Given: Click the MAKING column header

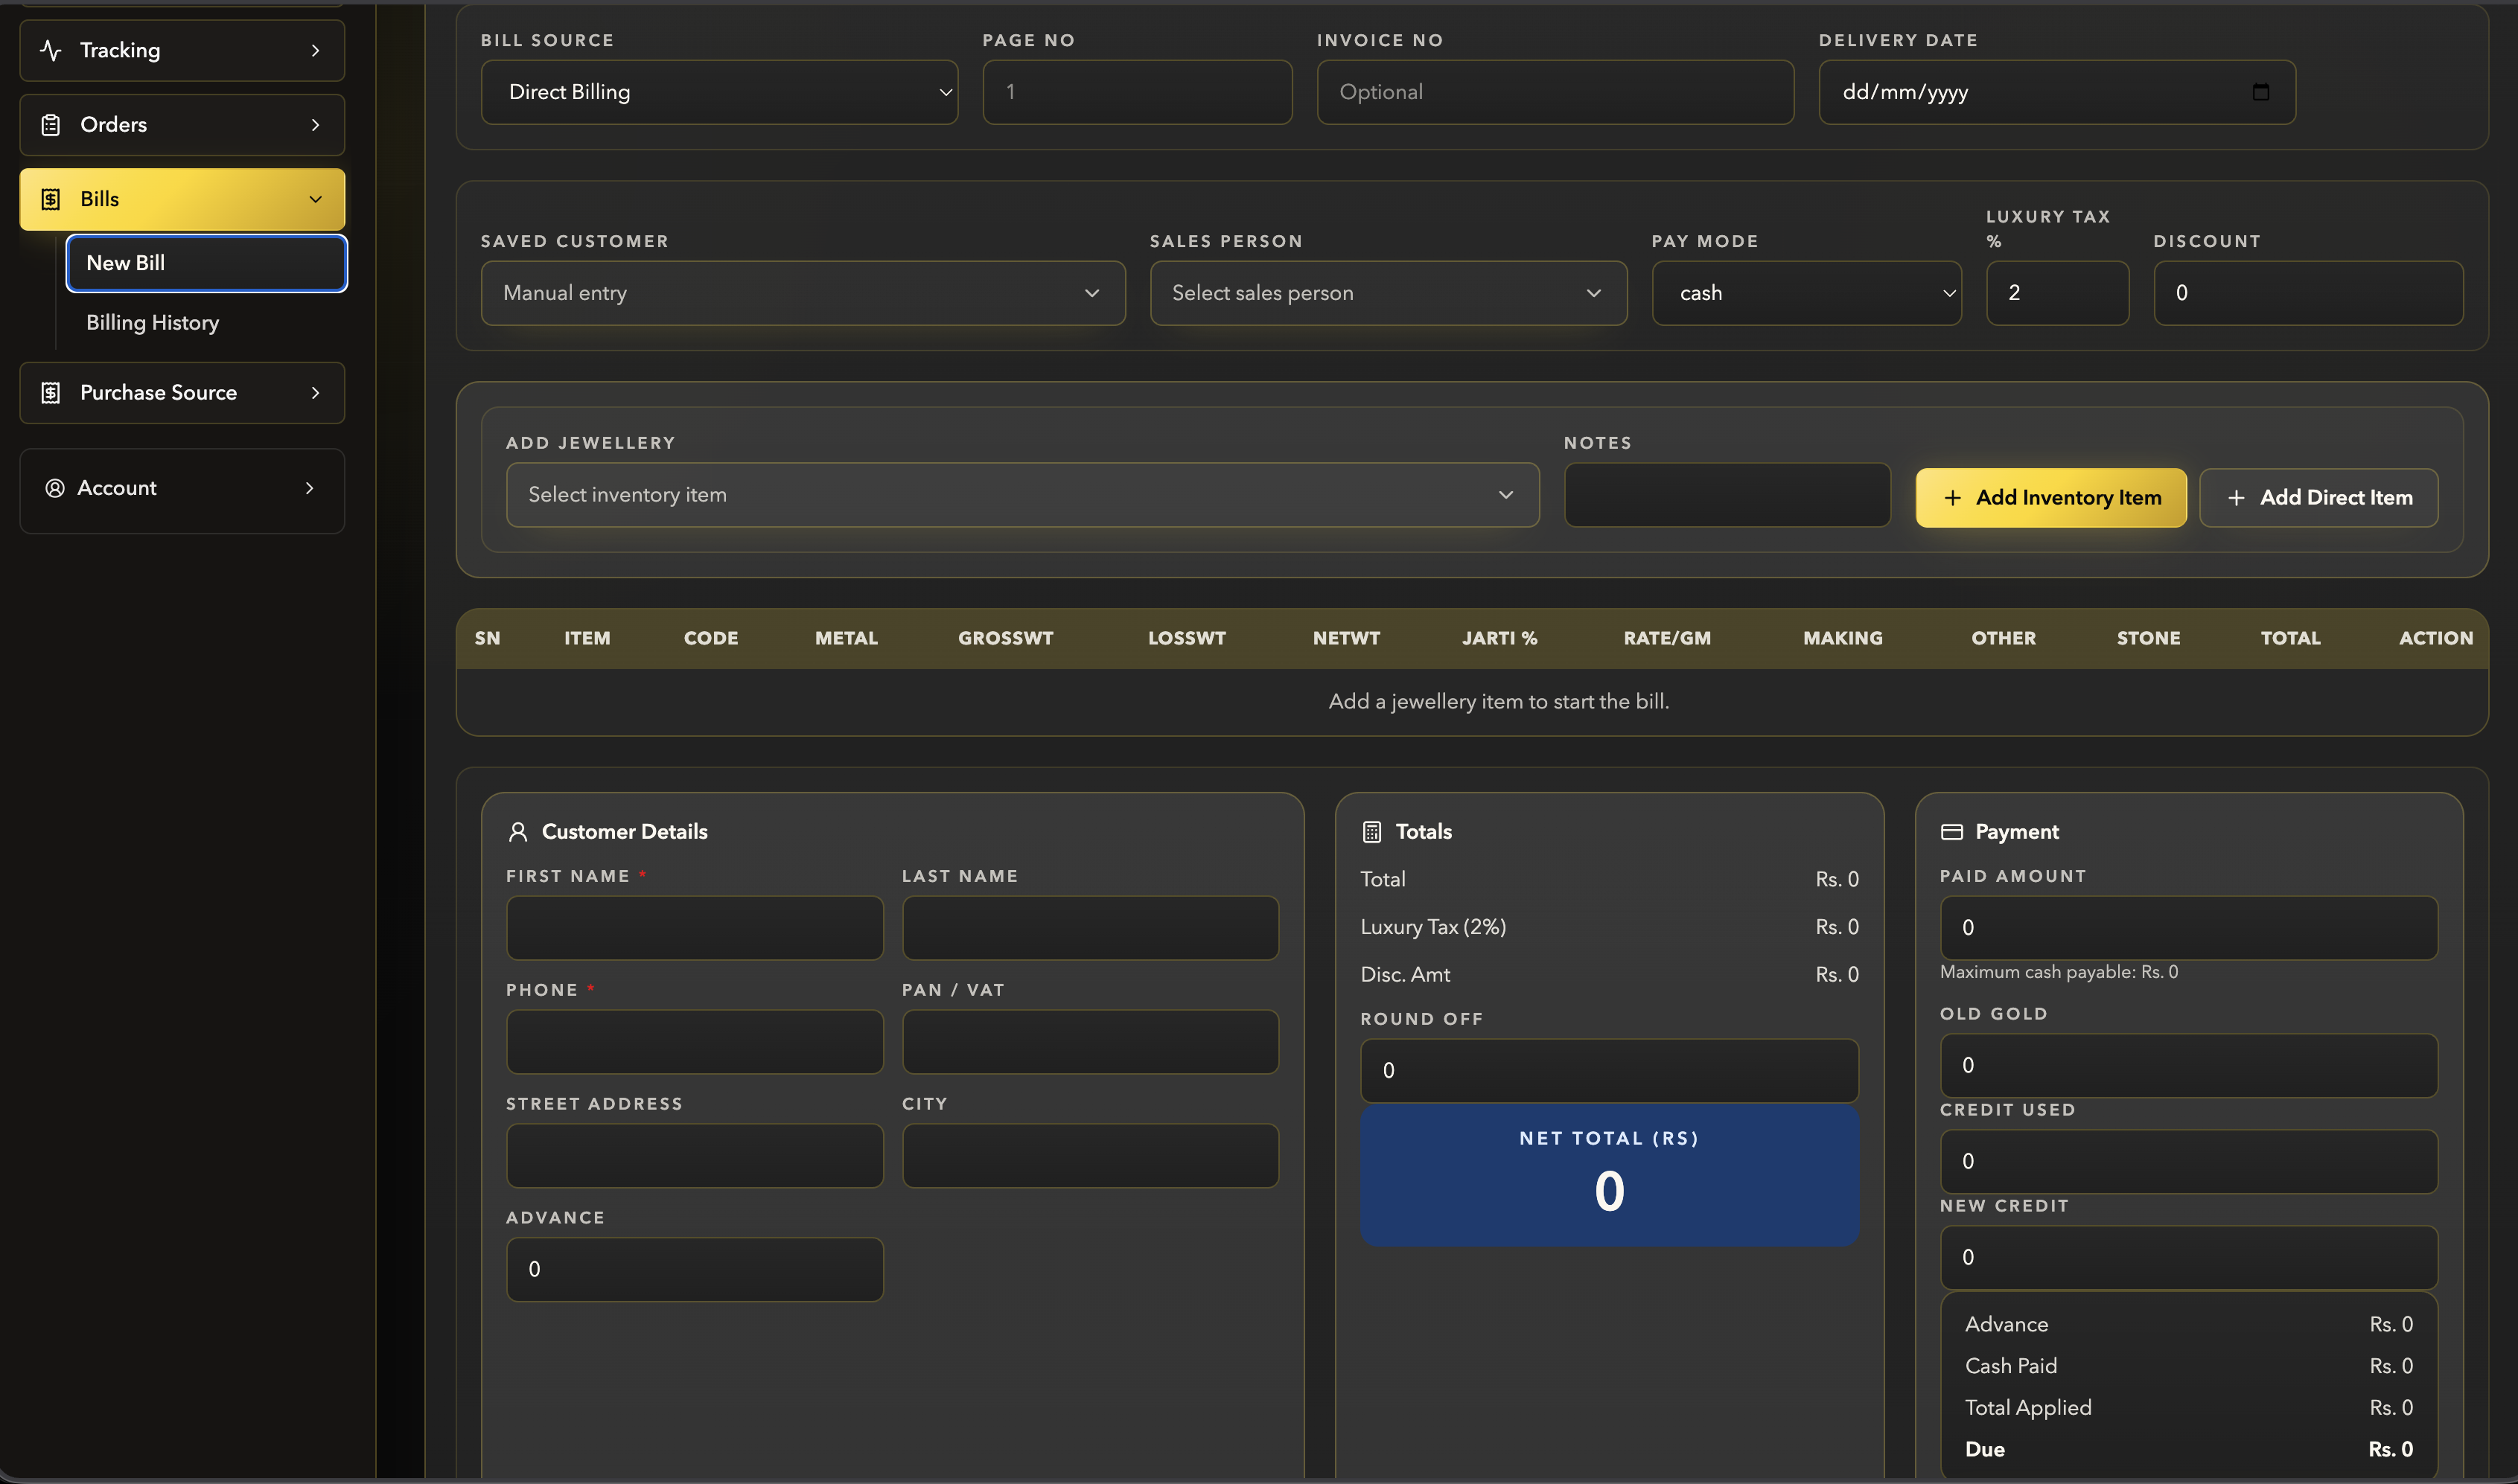Looking at the screenshot, I should (x=1843, y=639).
